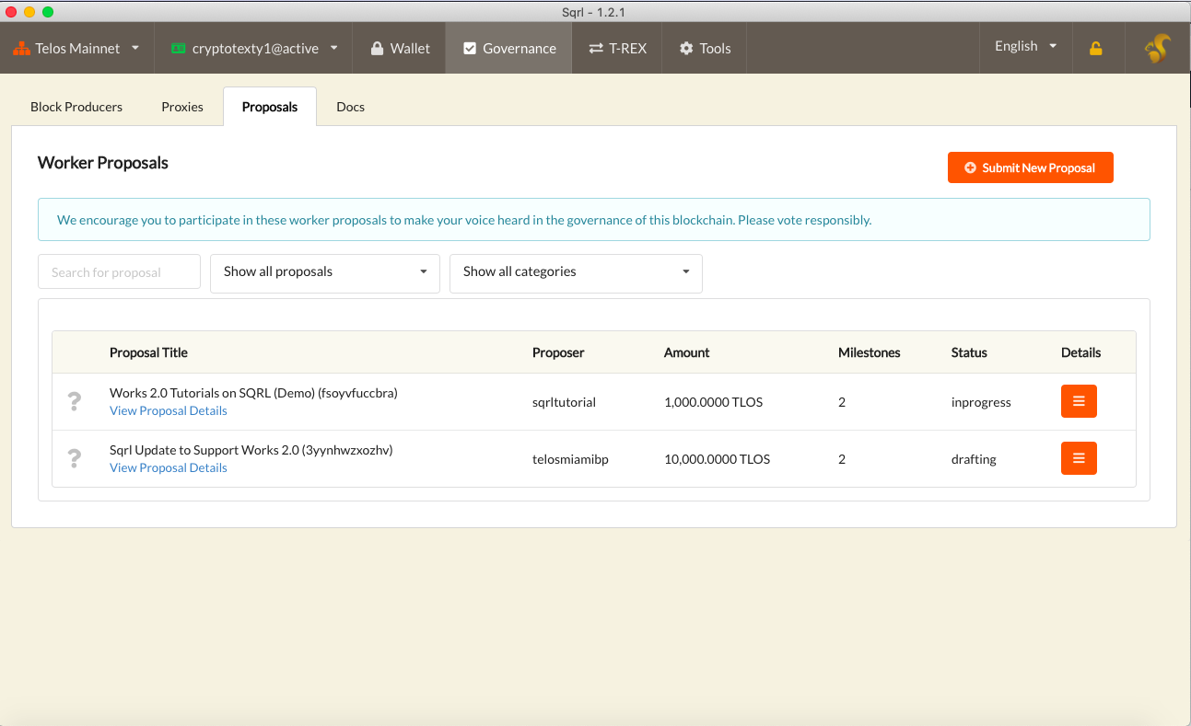Click the Status column header
This screenshot has height=726, width=1191.
tap(969, 352)
